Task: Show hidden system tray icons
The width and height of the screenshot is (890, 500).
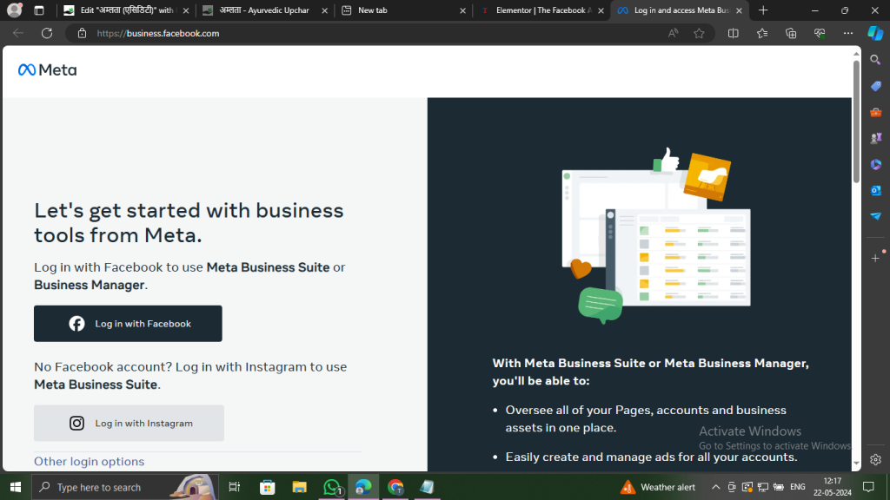Action: (716, 487)
